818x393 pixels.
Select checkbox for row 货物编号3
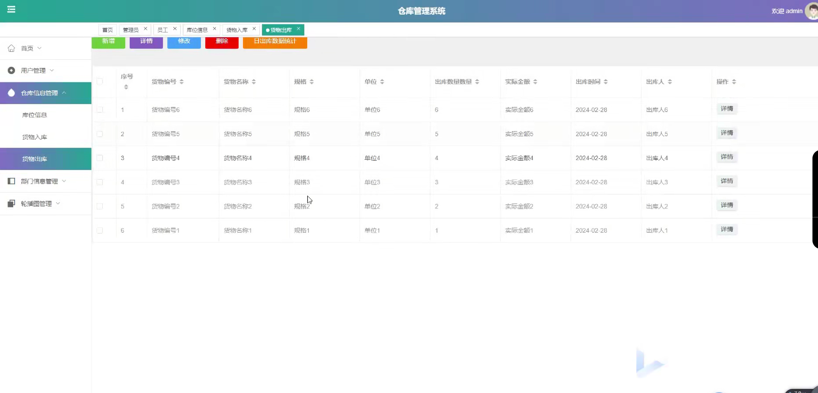100,182
